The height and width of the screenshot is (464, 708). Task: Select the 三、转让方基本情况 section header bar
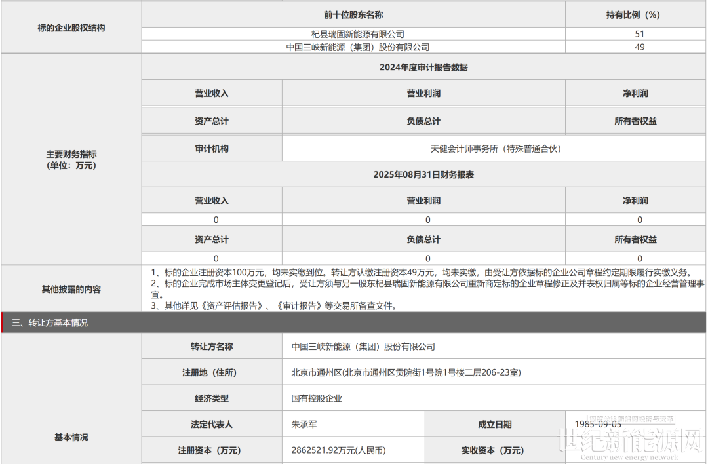(50, 322)
